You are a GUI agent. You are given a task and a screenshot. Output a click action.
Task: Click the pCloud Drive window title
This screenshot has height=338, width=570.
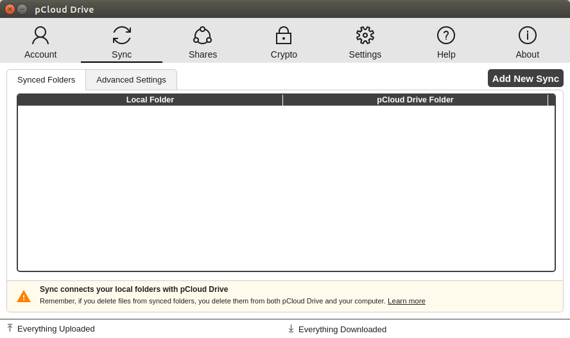[64, 10]
